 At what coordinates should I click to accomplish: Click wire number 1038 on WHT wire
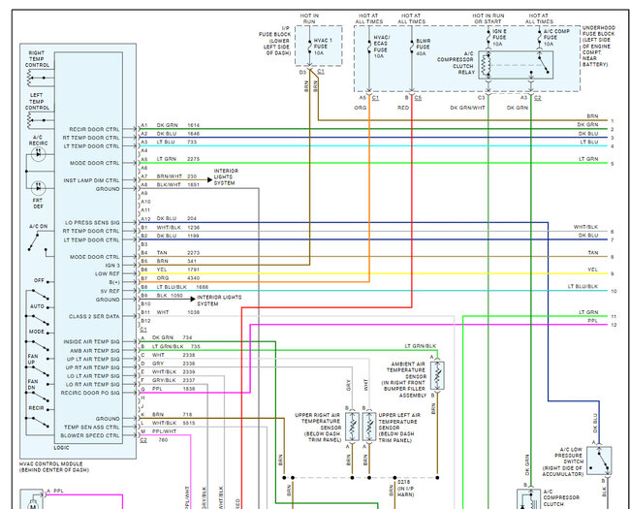tap(194, 312)
